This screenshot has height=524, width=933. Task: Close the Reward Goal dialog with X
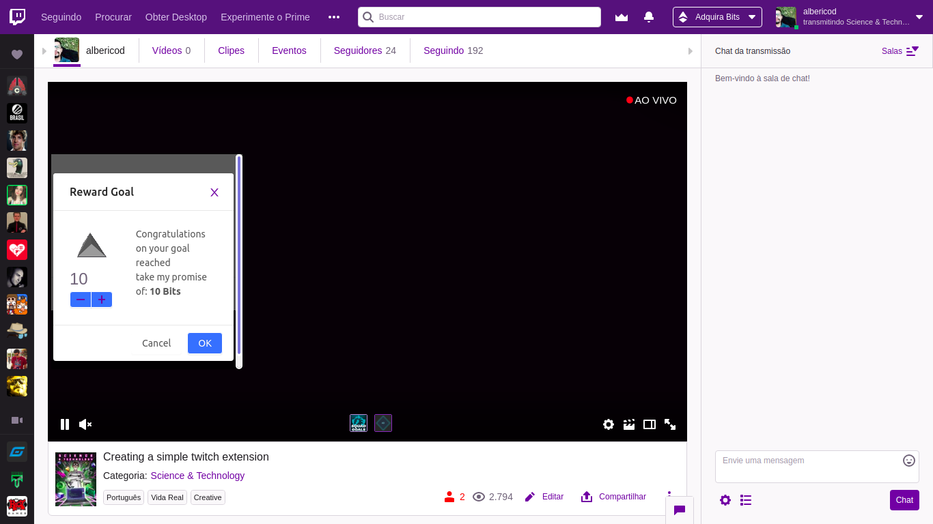214,192
